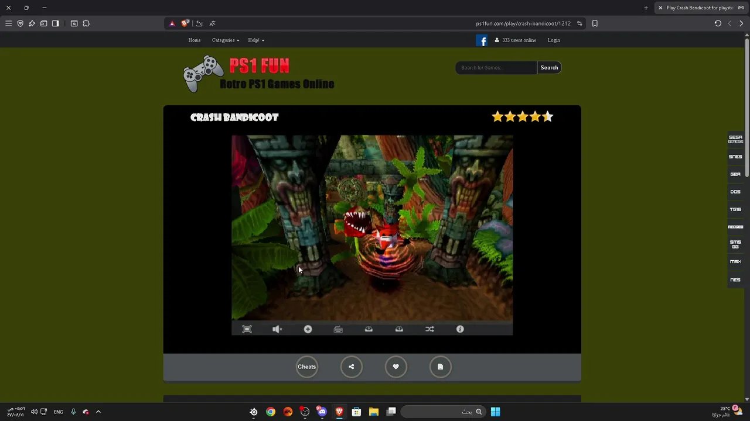Rate the game using the fifth star
Image resolution: width=750 pixels, height=421 pixels.
coord(547,117)
